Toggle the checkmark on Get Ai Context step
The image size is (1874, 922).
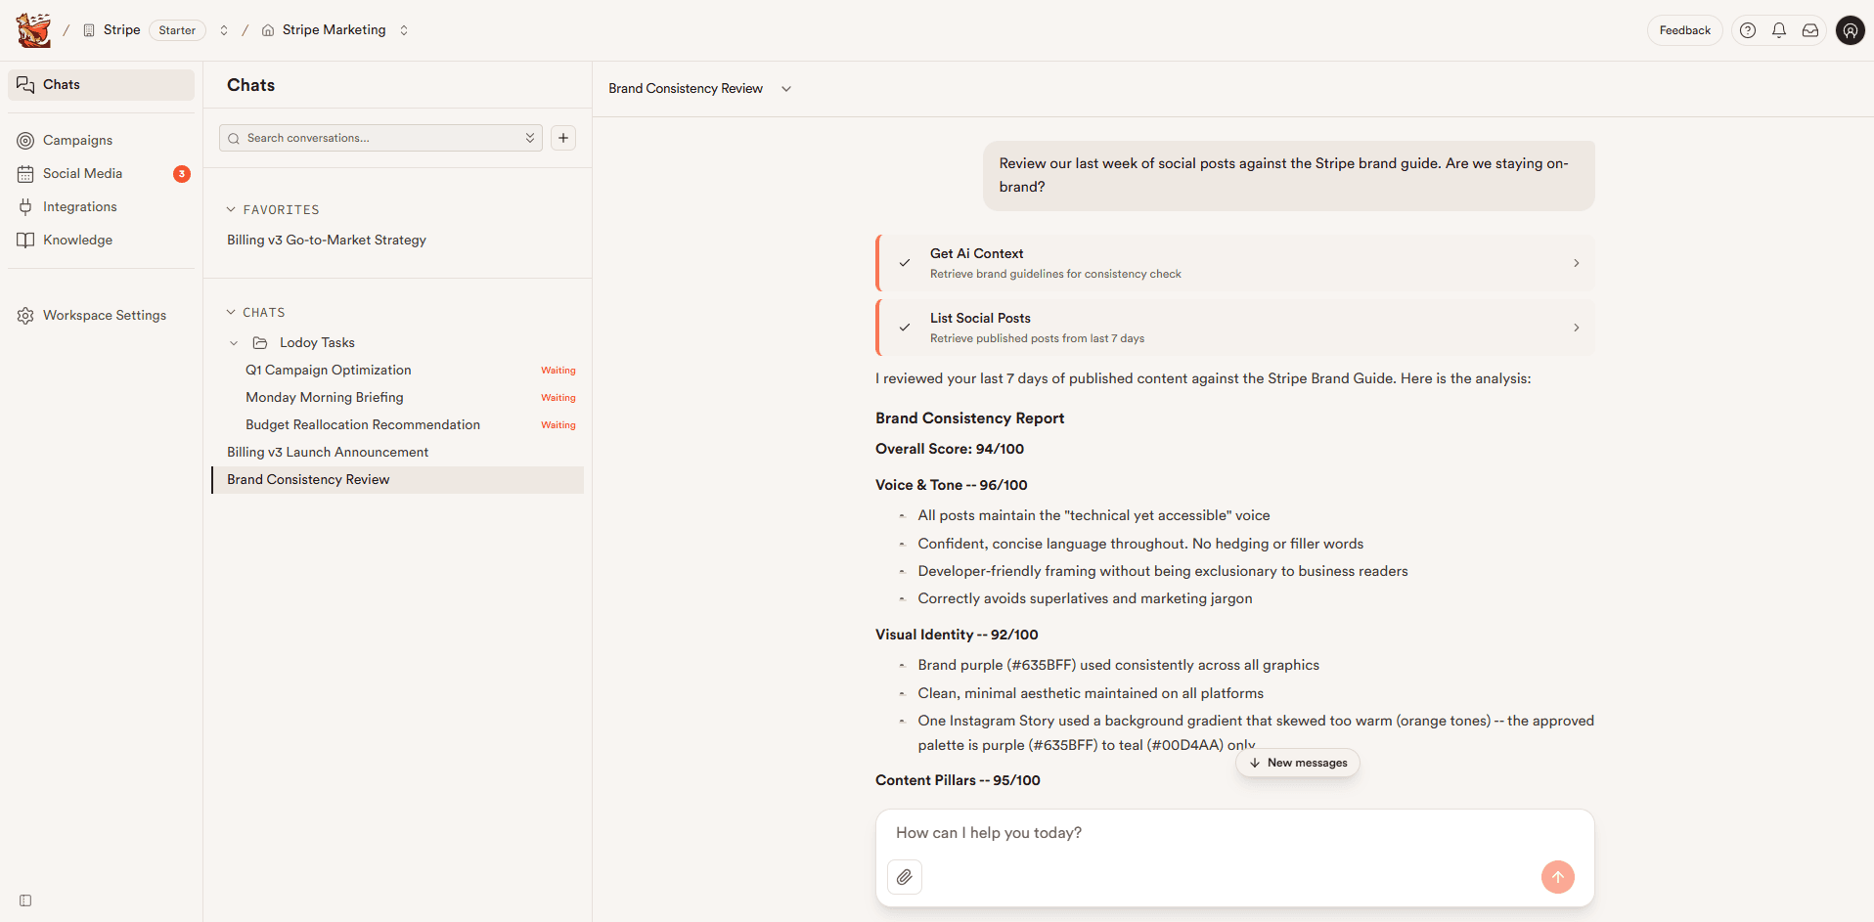click(904, 262)
